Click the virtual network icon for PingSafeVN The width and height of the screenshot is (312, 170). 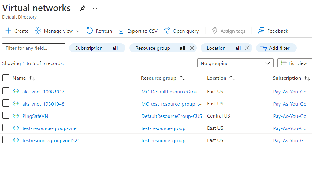pos(16,116)
